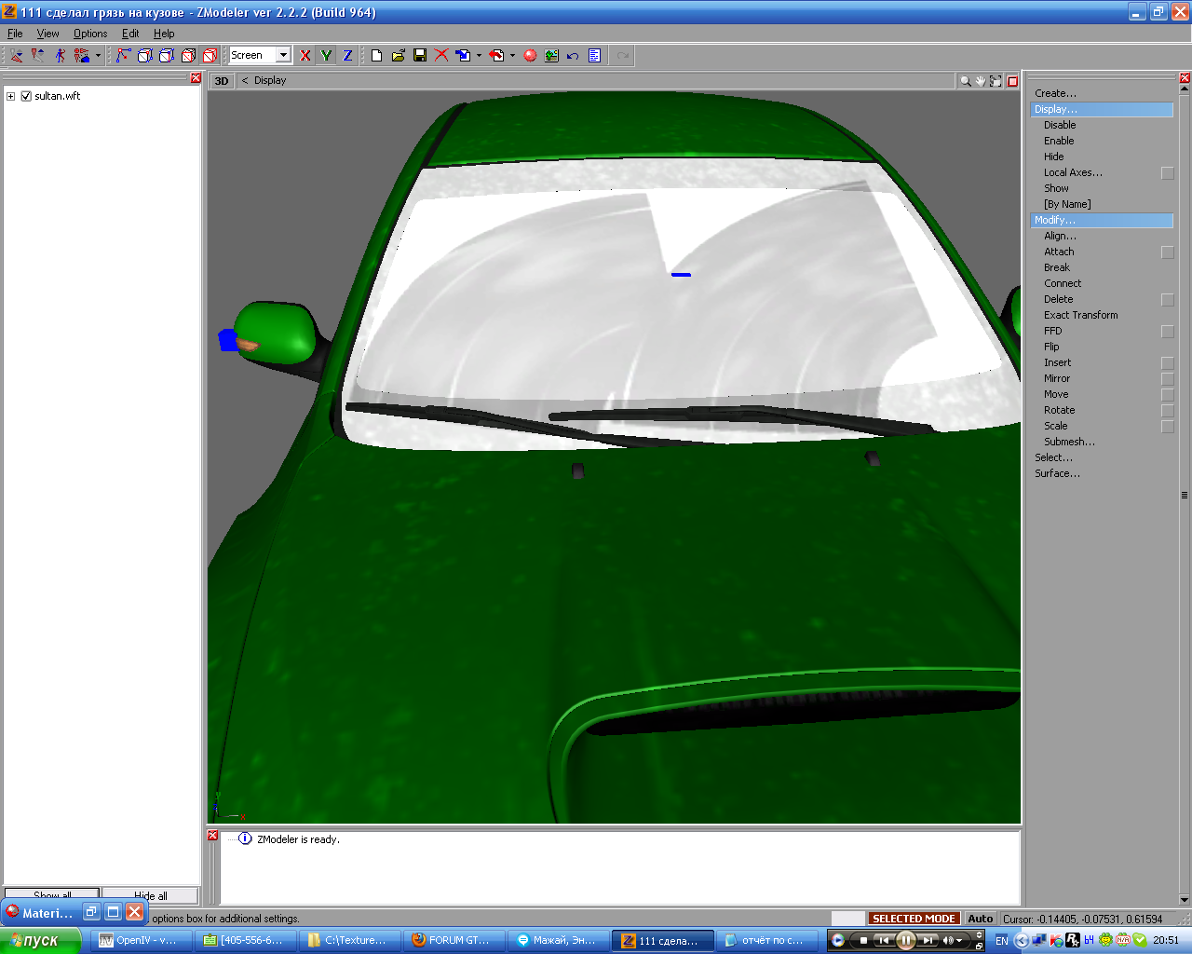
Task: Click the zoom magnifier icon in viewport header
Action: tap(966, 81)
